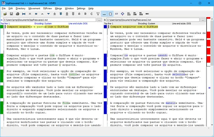
Task: Open the File menu
Action: click(x=4, y=8)
